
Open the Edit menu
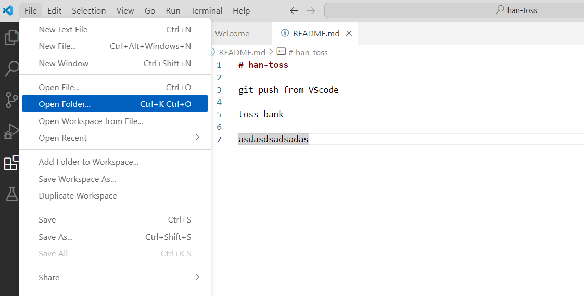54,11
